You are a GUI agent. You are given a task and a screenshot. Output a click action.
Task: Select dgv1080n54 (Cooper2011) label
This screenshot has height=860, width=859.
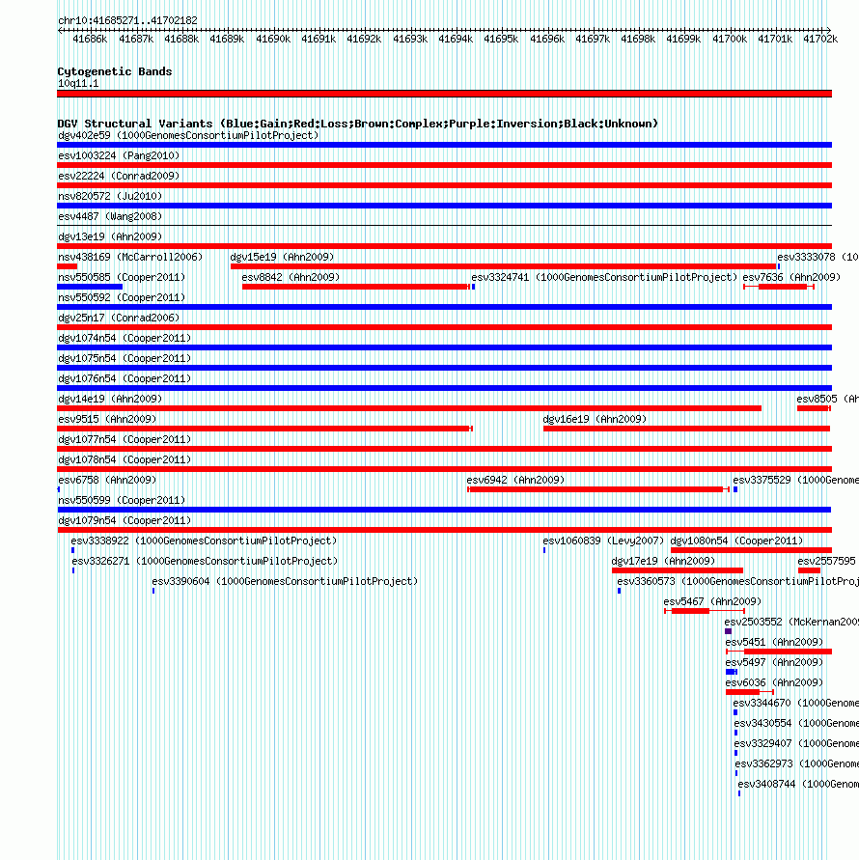736,541
